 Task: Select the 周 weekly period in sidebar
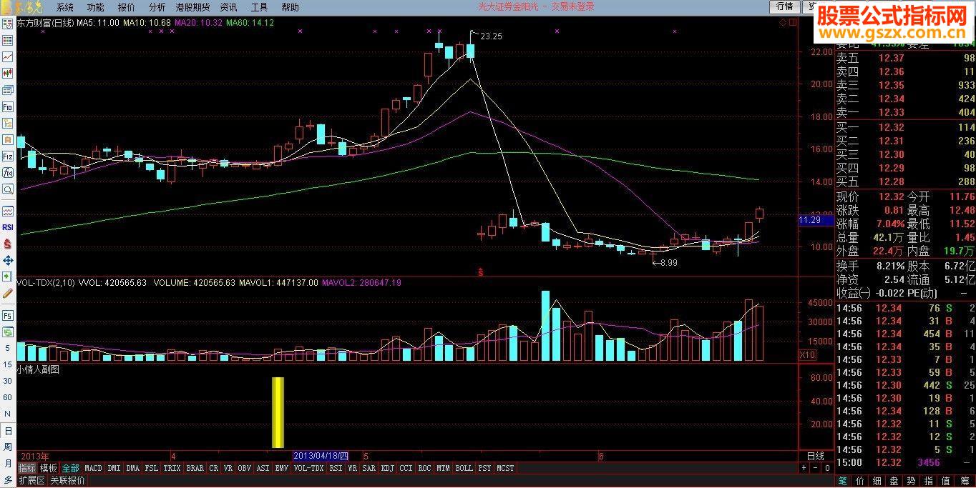8,447
